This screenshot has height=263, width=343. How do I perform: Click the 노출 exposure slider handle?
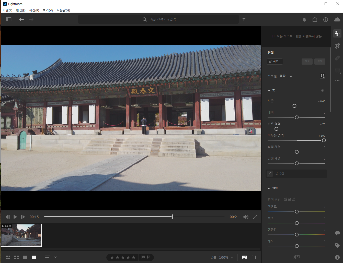click(294, 106)
